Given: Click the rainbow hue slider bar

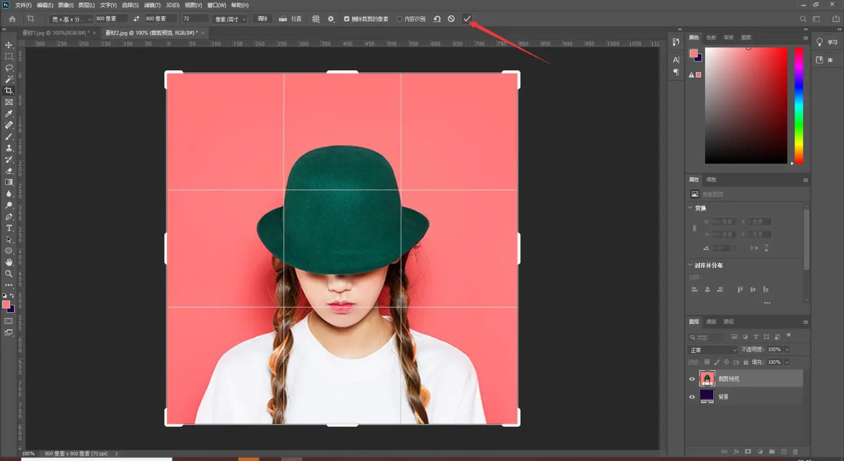Looking at the screenshot, I should coord(798,105).
